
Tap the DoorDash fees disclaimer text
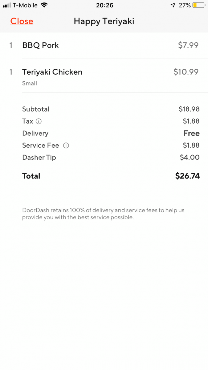tap(103, 214)
